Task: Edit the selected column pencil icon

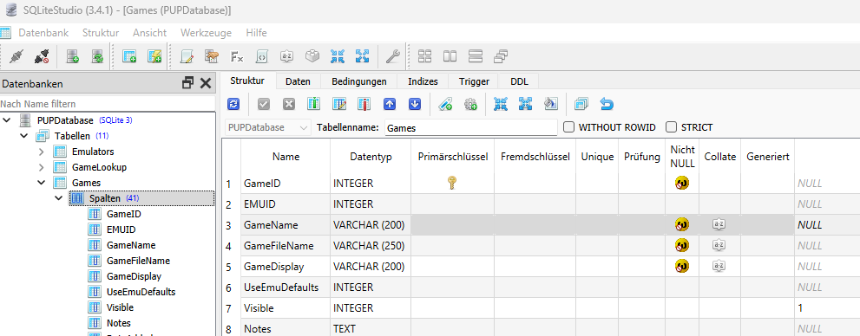Action: [339, 104]
